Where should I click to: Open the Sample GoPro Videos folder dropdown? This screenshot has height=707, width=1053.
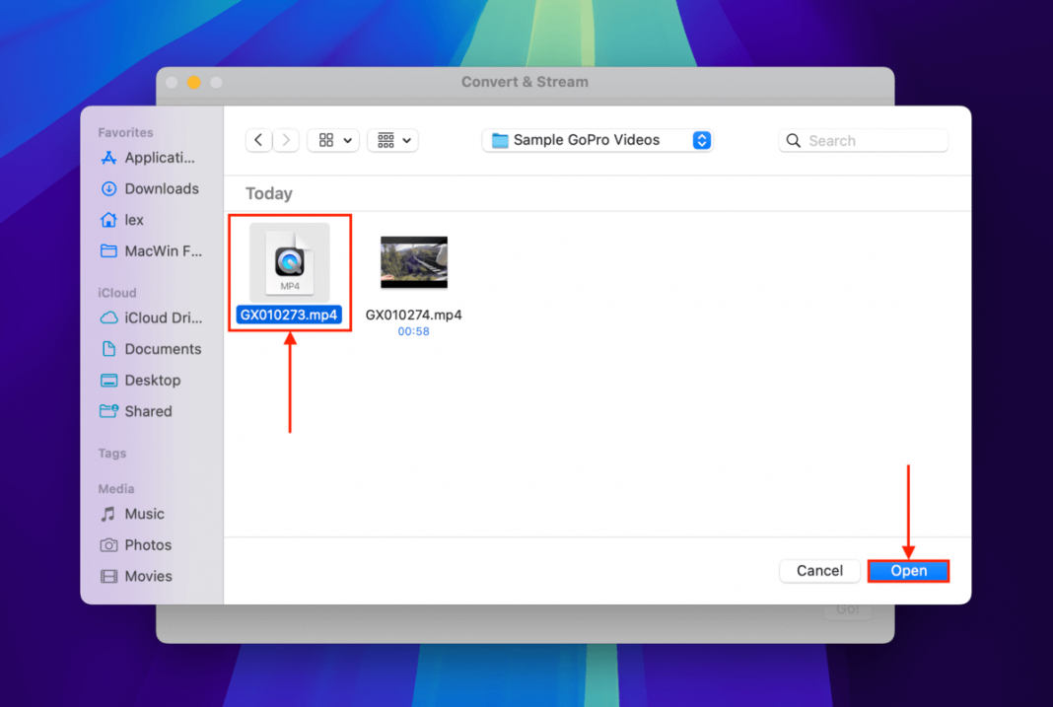pos(597,140)
